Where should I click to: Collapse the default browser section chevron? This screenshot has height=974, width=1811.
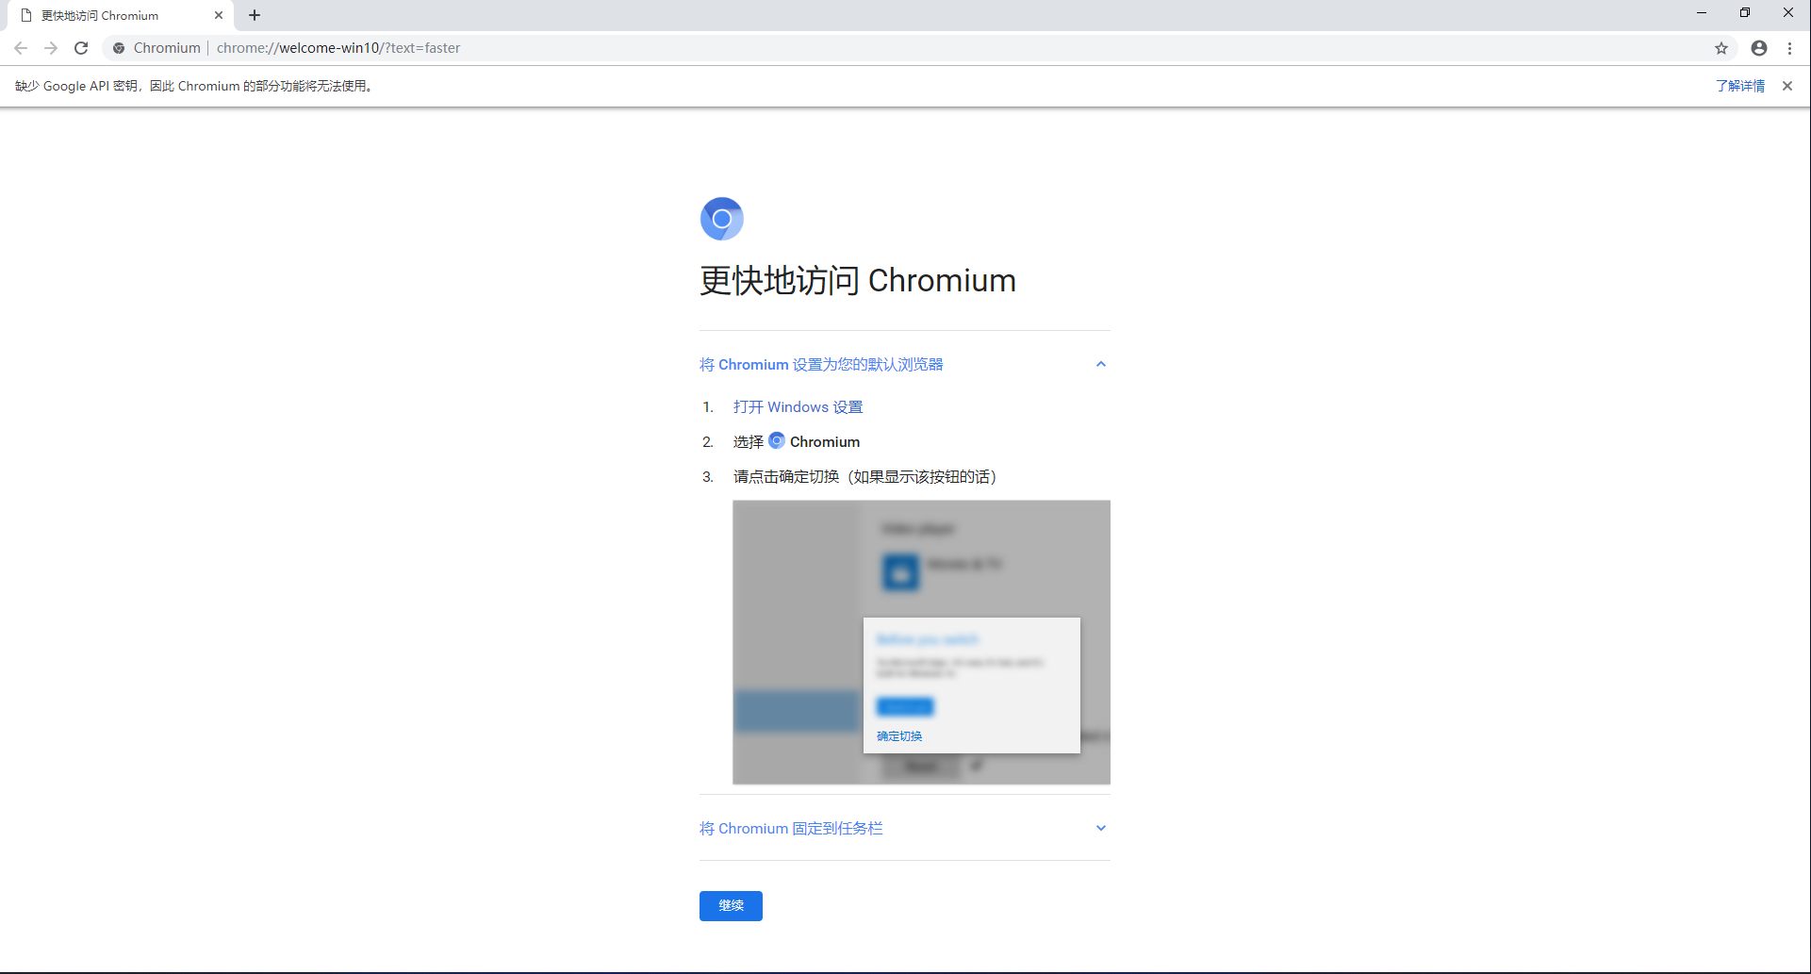coord(1100,364)
